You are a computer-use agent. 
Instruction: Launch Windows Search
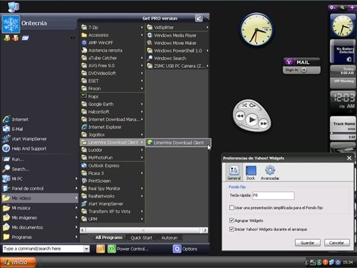(177, 58)
